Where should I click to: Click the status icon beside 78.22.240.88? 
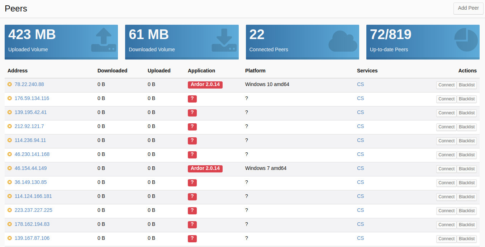coord(10,84)
